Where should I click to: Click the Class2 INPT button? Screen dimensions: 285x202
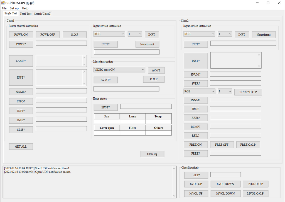coord(242,35)
